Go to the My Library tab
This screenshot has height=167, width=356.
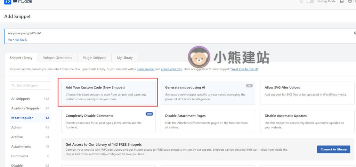[124, 58]
